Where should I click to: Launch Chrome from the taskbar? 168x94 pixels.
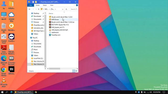(36, 92)
